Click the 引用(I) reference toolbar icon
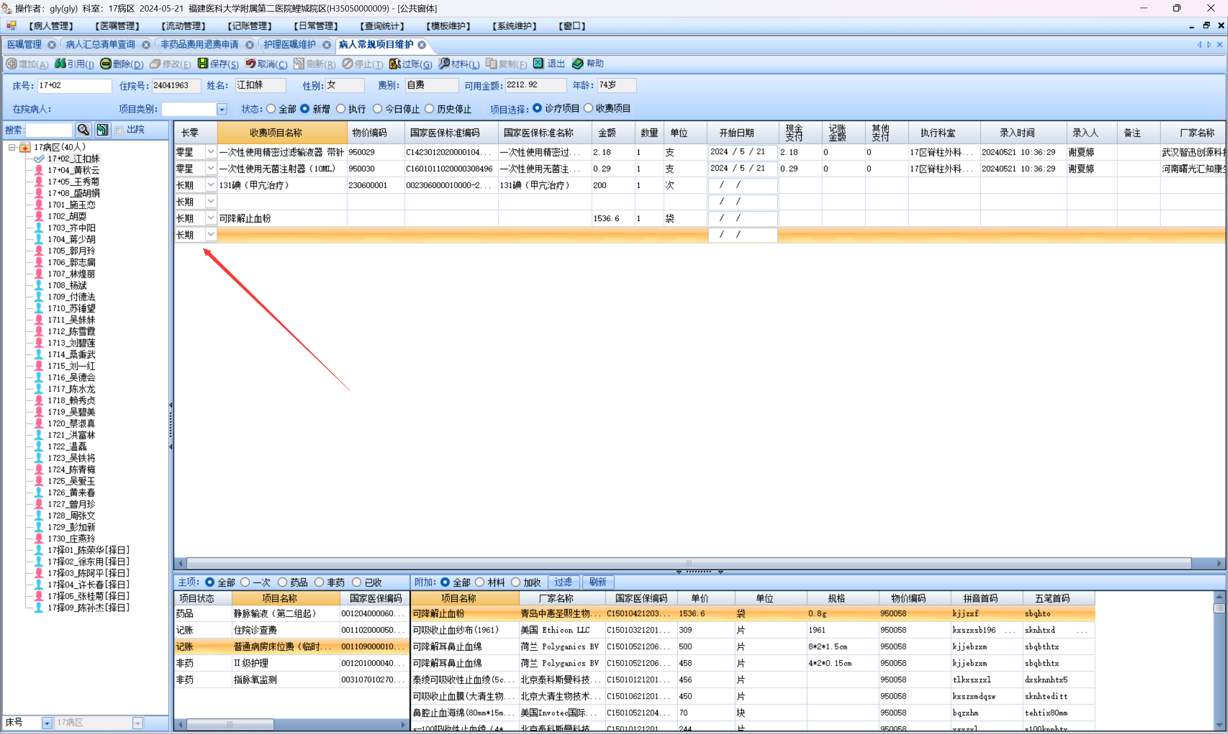Viewport: 1228px width, 734px height. click(x=60, y=63)
